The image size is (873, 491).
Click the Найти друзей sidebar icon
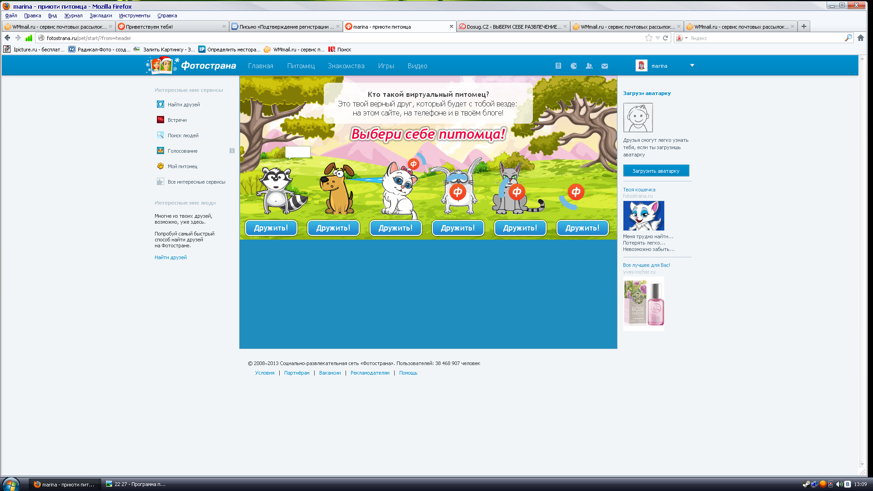point(161,105)
